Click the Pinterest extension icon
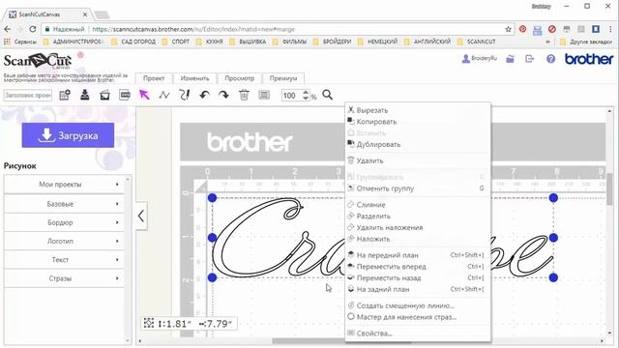 pyautogui.click(x=522, y=29)
